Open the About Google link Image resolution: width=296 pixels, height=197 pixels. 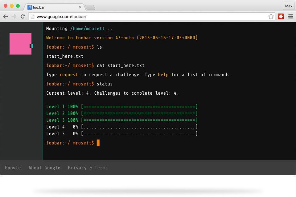tap(44, 167)
